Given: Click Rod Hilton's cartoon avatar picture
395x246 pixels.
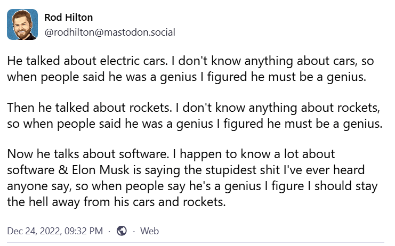Looking at the screenshot, I should [x=22, y=24].
